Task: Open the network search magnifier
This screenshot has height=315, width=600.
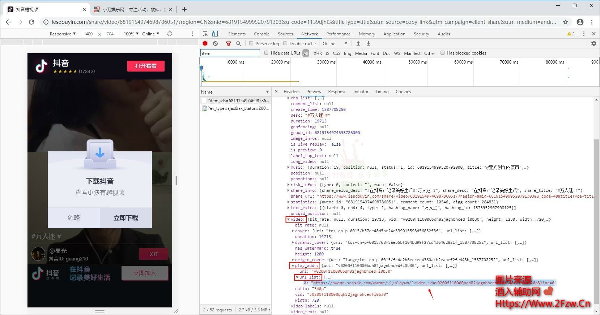Action: 238,43
